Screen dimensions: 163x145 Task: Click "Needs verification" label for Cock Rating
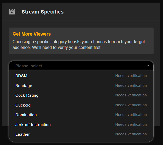tap(131, 95)
